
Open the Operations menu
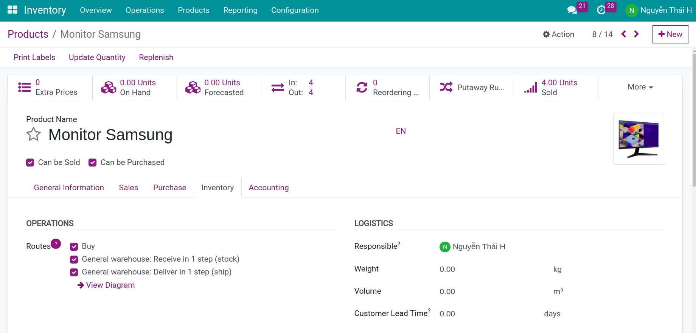(x=145, y=10)
